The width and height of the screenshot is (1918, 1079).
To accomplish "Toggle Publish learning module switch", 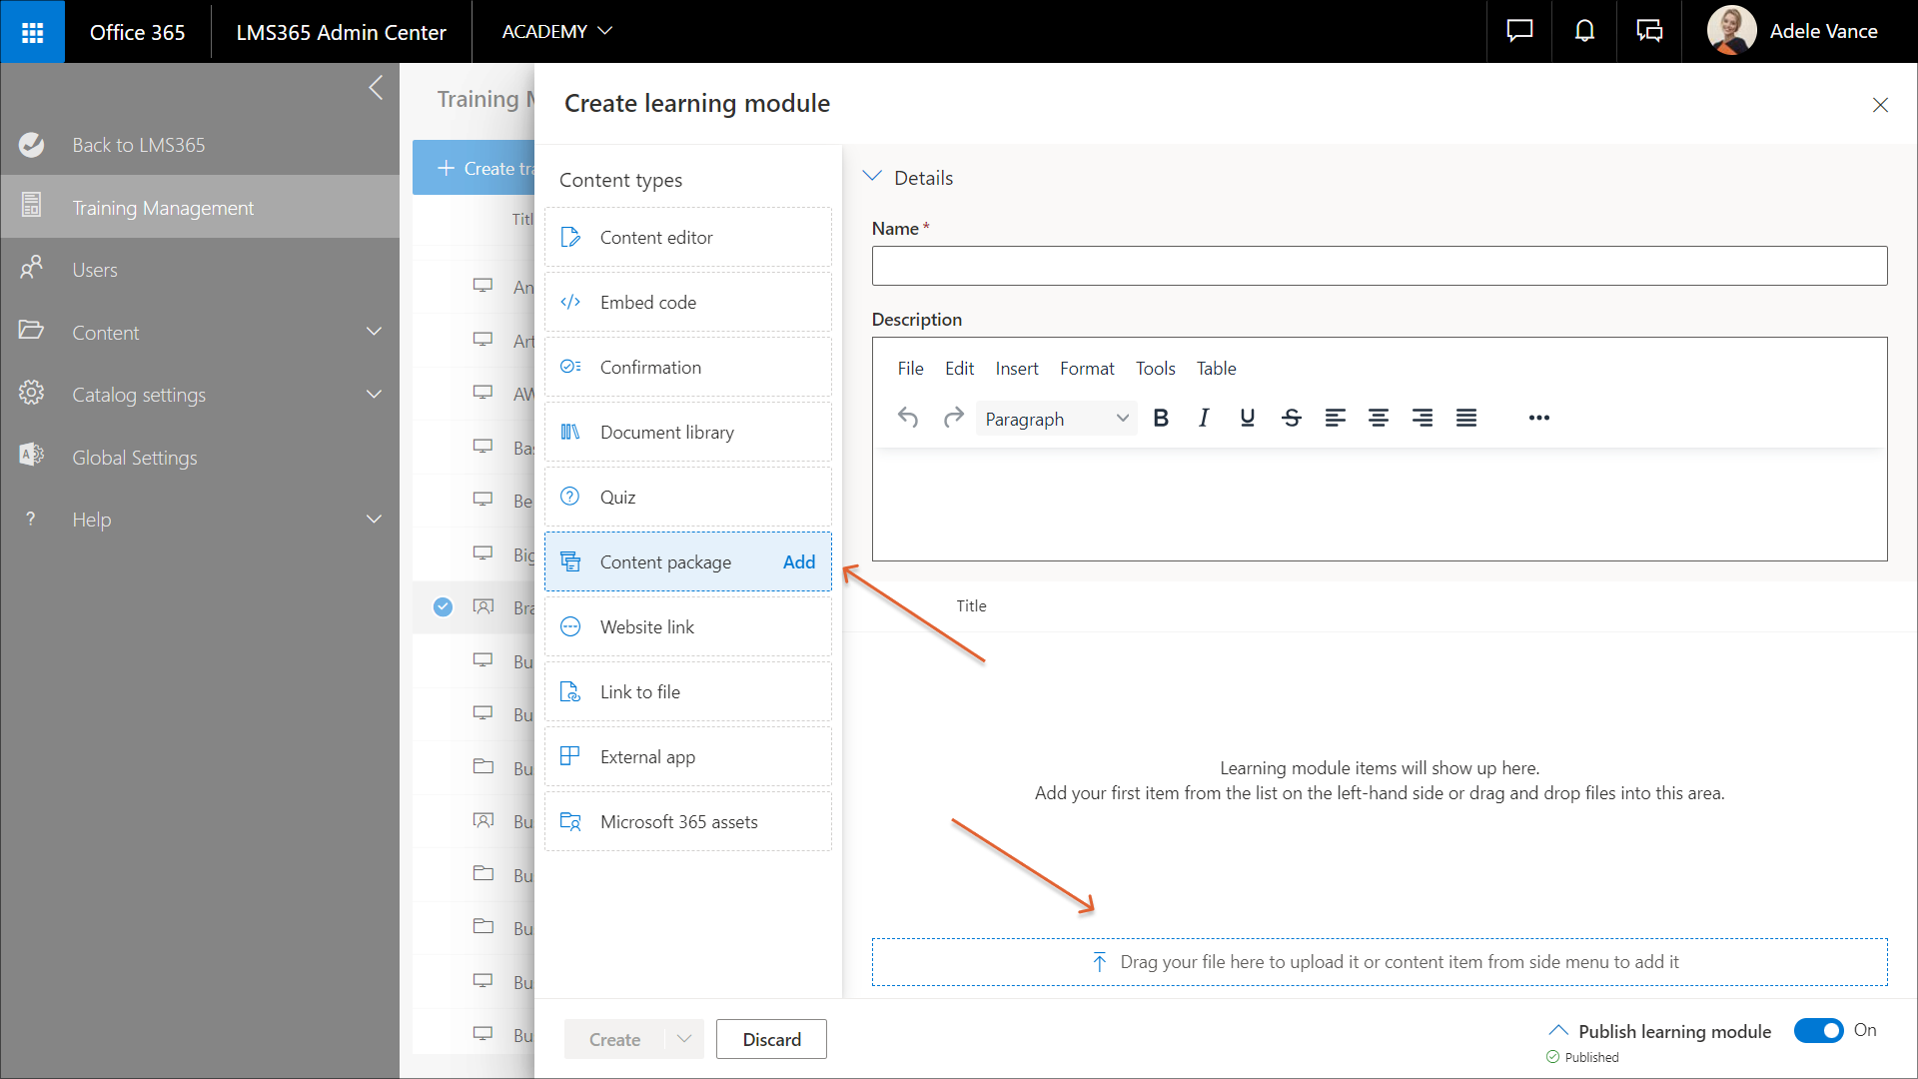I will click(x=1818, y=1030).
